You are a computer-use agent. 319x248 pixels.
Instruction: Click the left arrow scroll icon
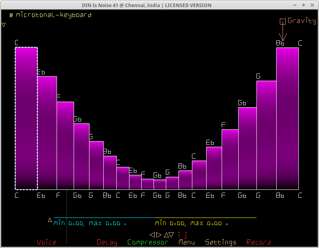[152, 235]
